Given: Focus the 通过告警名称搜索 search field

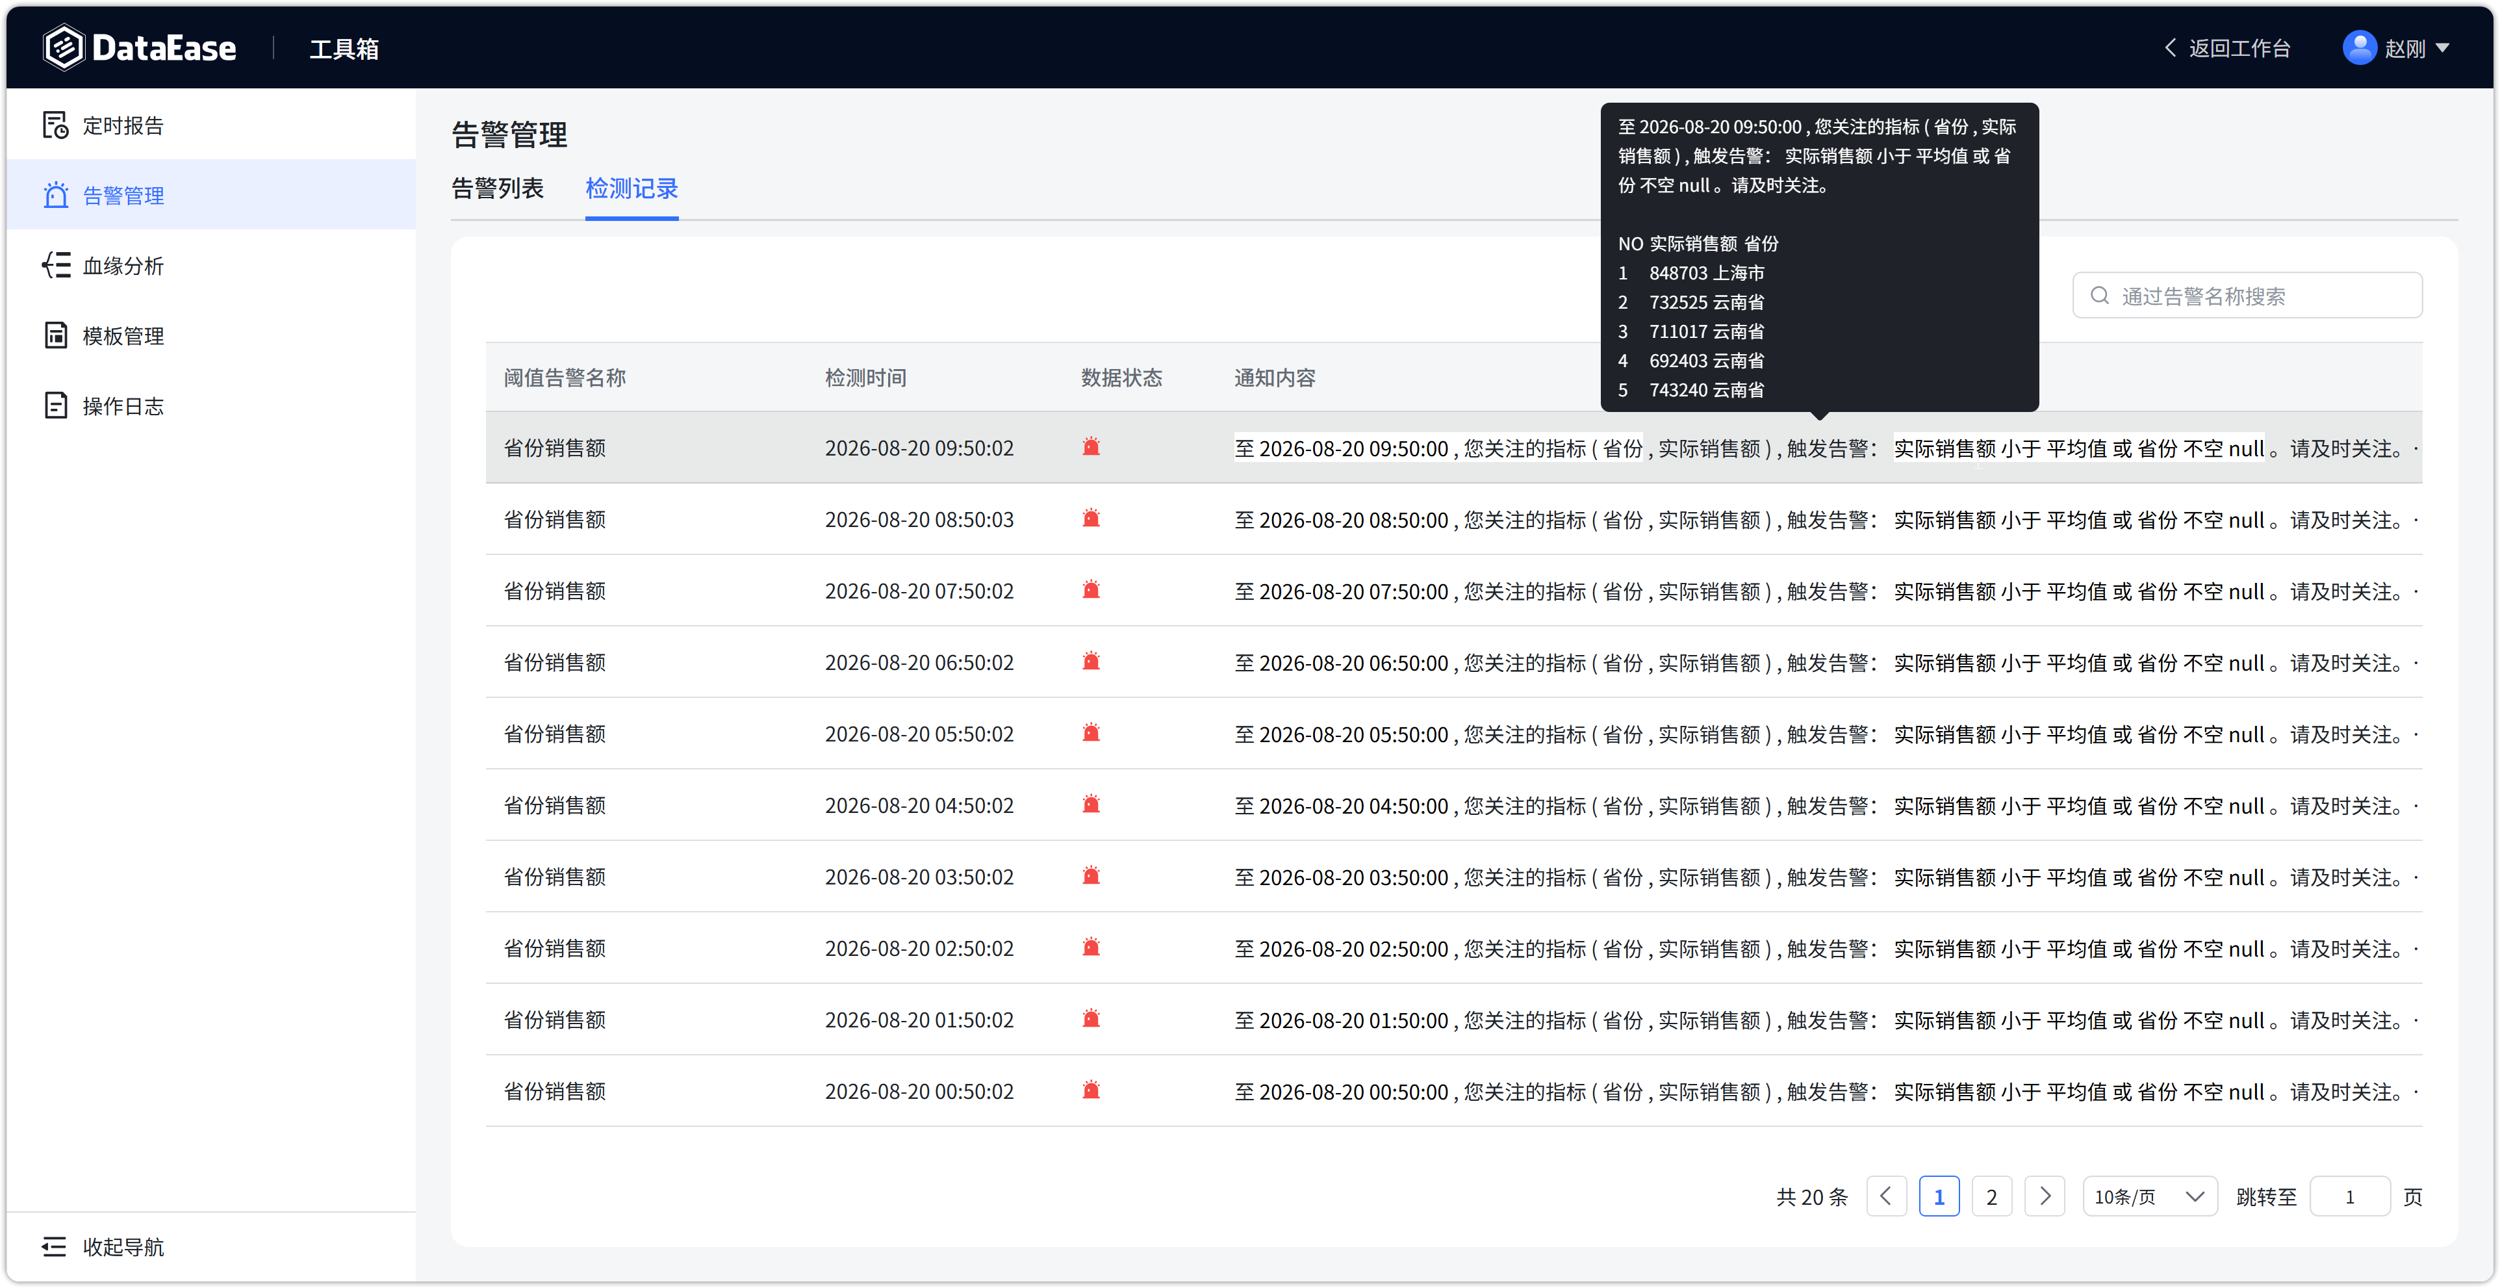Looking at the screenshot, I should point(2247,295).
